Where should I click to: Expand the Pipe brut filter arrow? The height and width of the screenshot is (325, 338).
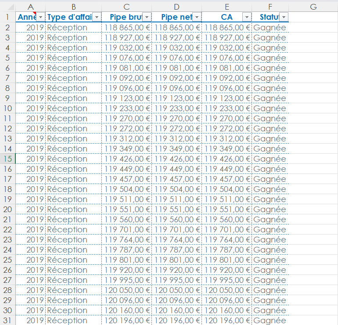click(147, 17)
